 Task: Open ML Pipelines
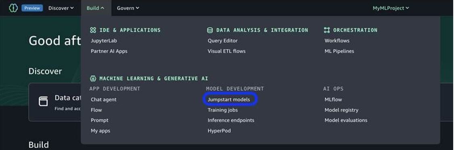click(339, 51)
